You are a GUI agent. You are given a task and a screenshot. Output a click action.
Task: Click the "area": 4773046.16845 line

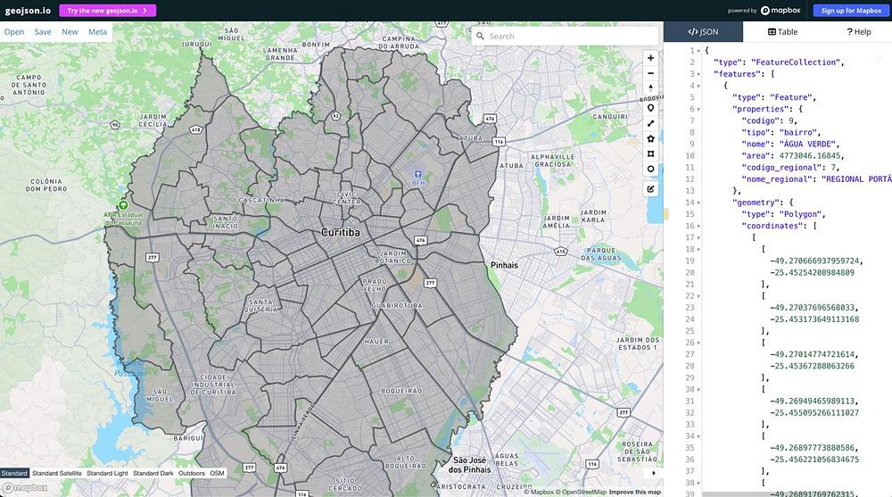[792, 156]
